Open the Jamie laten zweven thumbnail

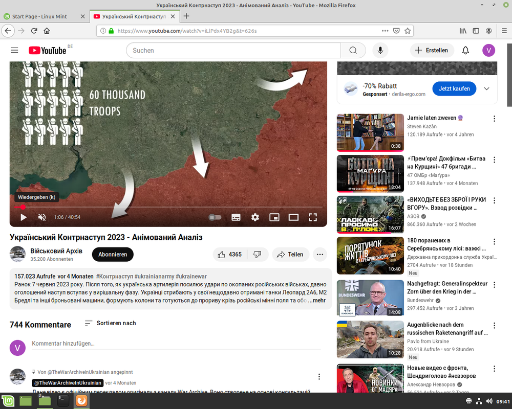[x=370, y=132]
